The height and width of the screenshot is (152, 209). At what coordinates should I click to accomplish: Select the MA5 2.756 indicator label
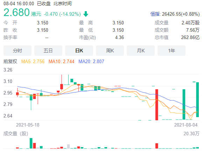[33, 61]
